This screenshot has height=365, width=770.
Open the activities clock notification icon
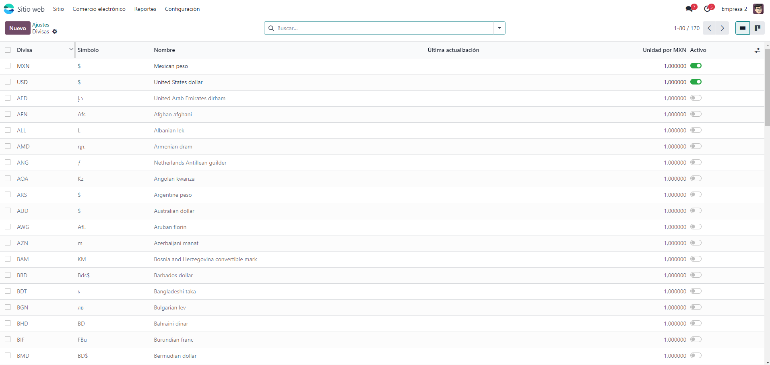pos(708,9)
